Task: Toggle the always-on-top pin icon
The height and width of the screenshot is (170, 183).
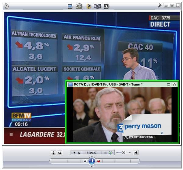Action: tap(160, 5)
